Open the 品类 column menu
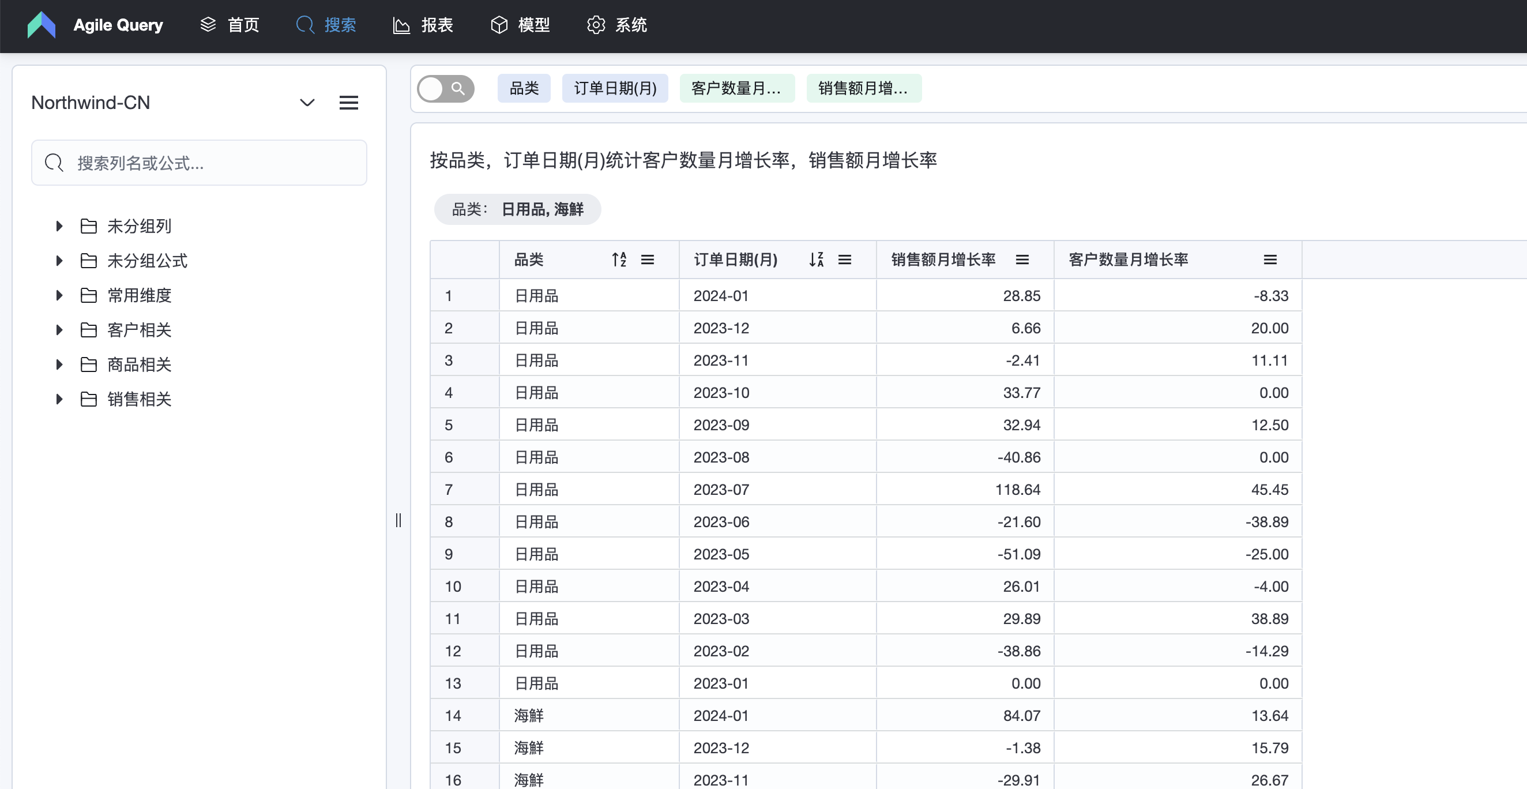Viewport: 1527px width, 789px height. [x=648, y=260]
